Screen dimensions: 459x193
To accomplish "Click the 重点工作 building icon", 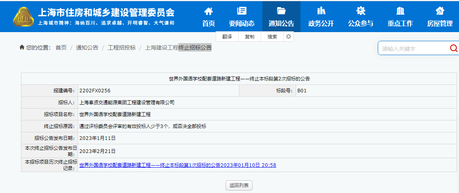I will (400, 11).
